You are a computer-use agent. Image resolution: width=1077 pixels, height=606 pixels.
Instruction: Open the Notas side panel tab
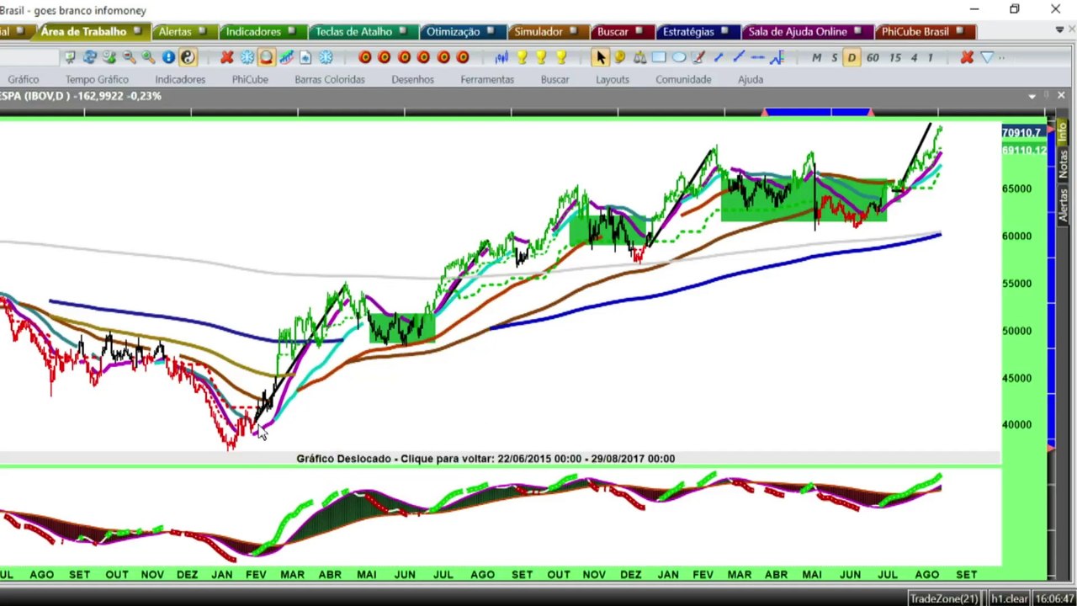point(1063,164)
